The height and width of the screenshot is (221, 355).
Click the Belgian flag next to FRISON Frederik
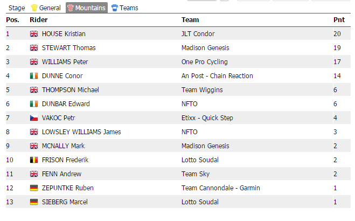click(x=33, y=160)
